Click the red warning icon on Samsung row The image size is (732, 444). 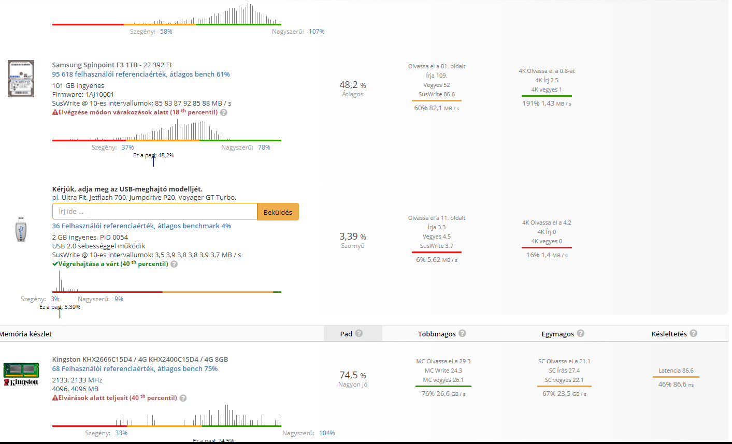point(55,112)
